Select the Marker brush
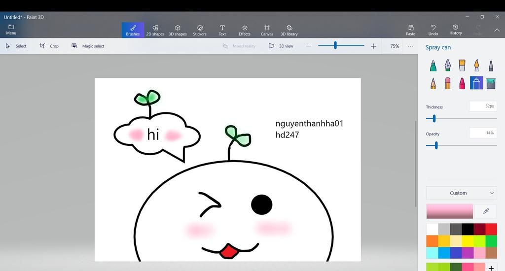Image resolution: width=505 pixels, height=271 pixels. [x=433, y=66]
